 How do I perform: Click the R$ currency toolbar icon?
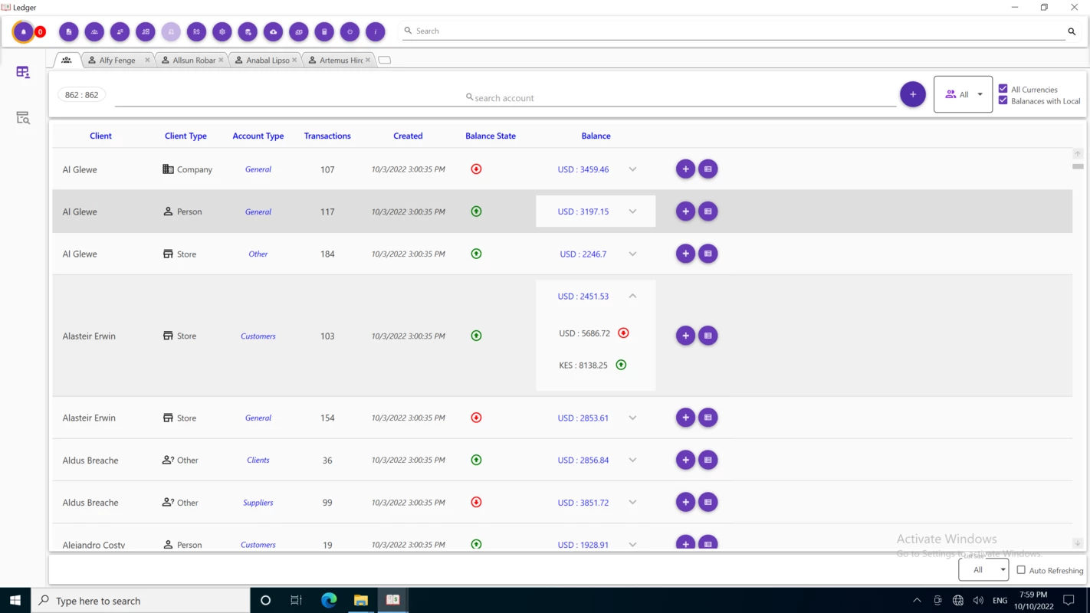[x=196, y=31]
